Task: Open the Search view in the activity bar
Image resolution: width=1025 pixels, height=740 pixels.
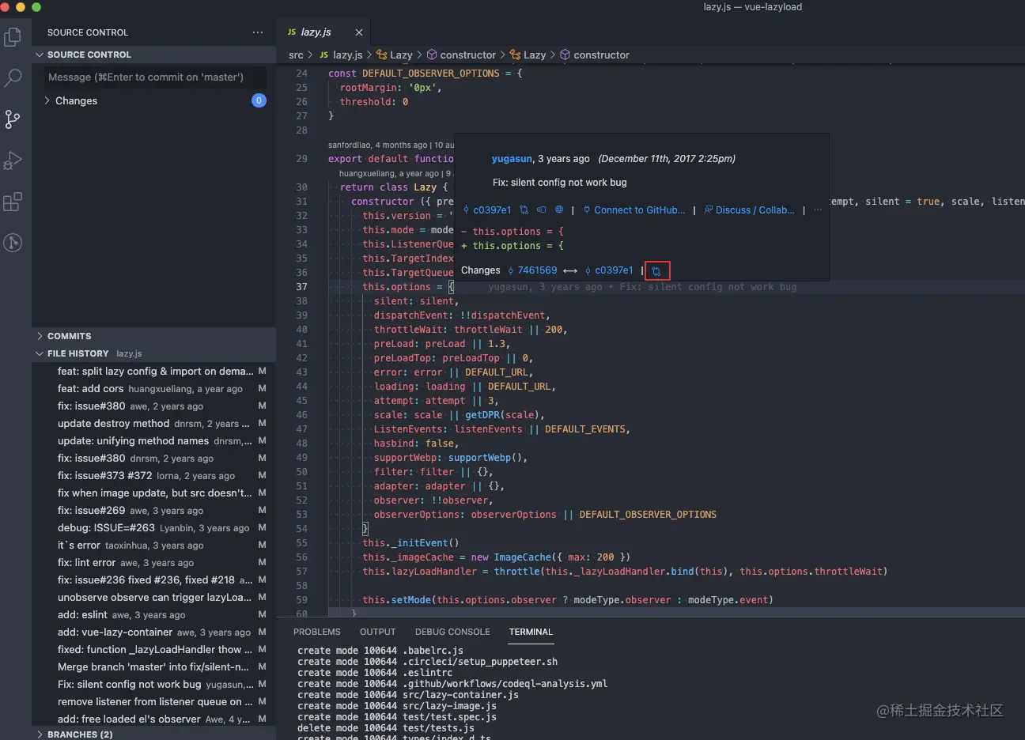Action: 13,77
